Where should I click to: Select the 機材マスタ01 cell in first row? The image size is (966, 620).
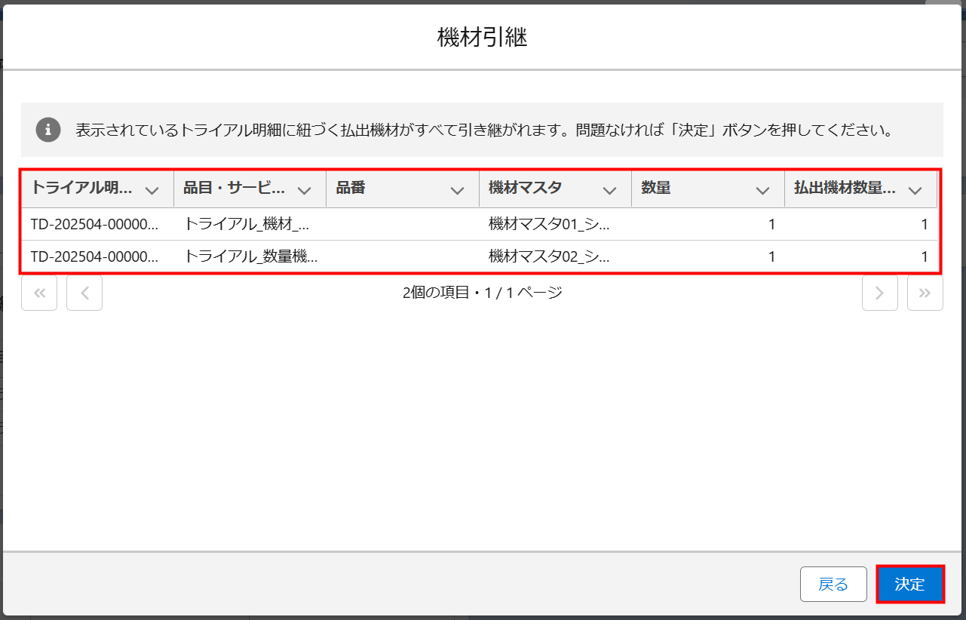click(549, 224)
